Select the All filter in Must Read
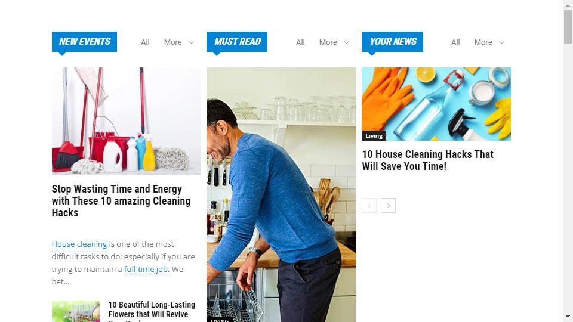 (300, 42)
